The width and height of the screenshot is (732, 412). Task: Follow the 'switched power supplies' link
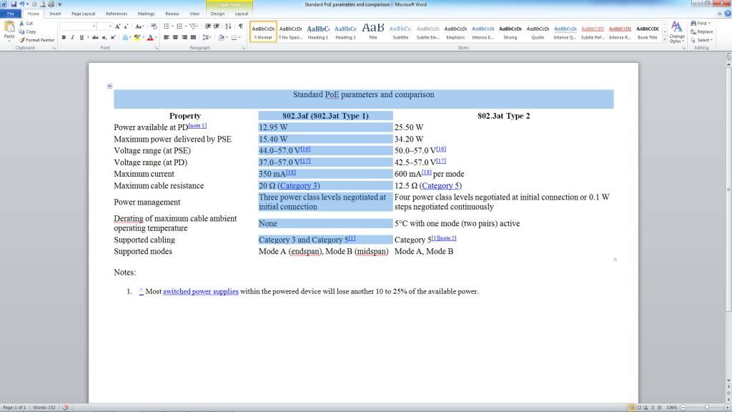[201, 292]
